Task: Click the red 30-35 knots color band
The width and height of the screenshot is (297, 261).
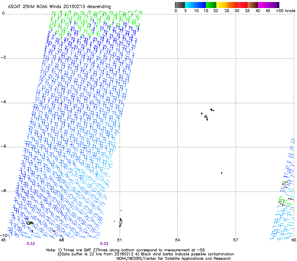Action: tap(242, 5)
